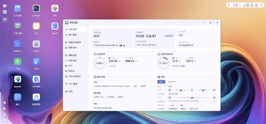
Task: Select 用户管理 in settings sidebar
Action: [75, 35]
